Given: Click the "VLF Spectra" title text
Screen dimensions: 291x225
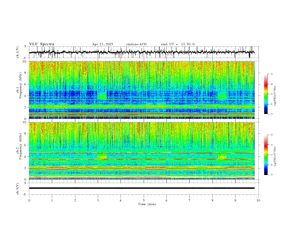Looking at the screenshot, I should click(x=42, y=44).
